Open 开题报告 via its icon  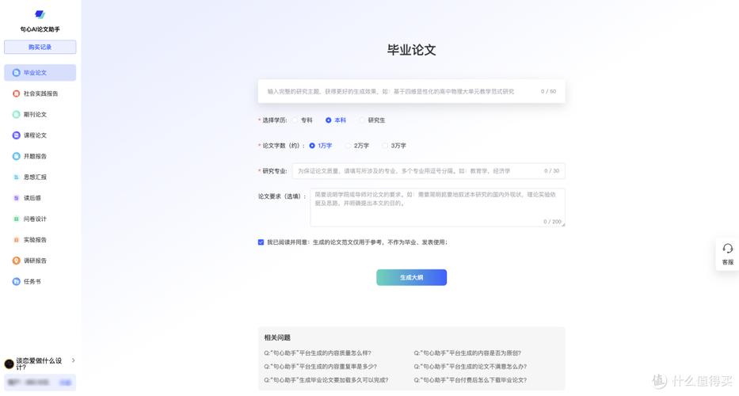(16, 156)
